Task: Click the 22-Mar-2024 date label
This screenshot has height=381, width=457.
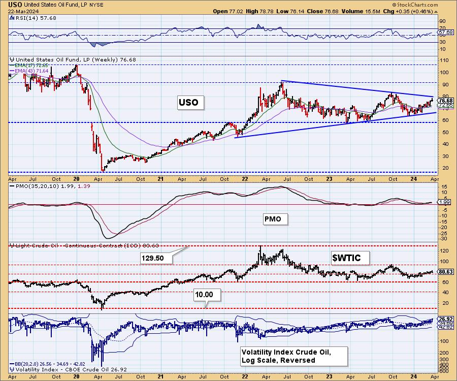Action: (x=22, y=11)
